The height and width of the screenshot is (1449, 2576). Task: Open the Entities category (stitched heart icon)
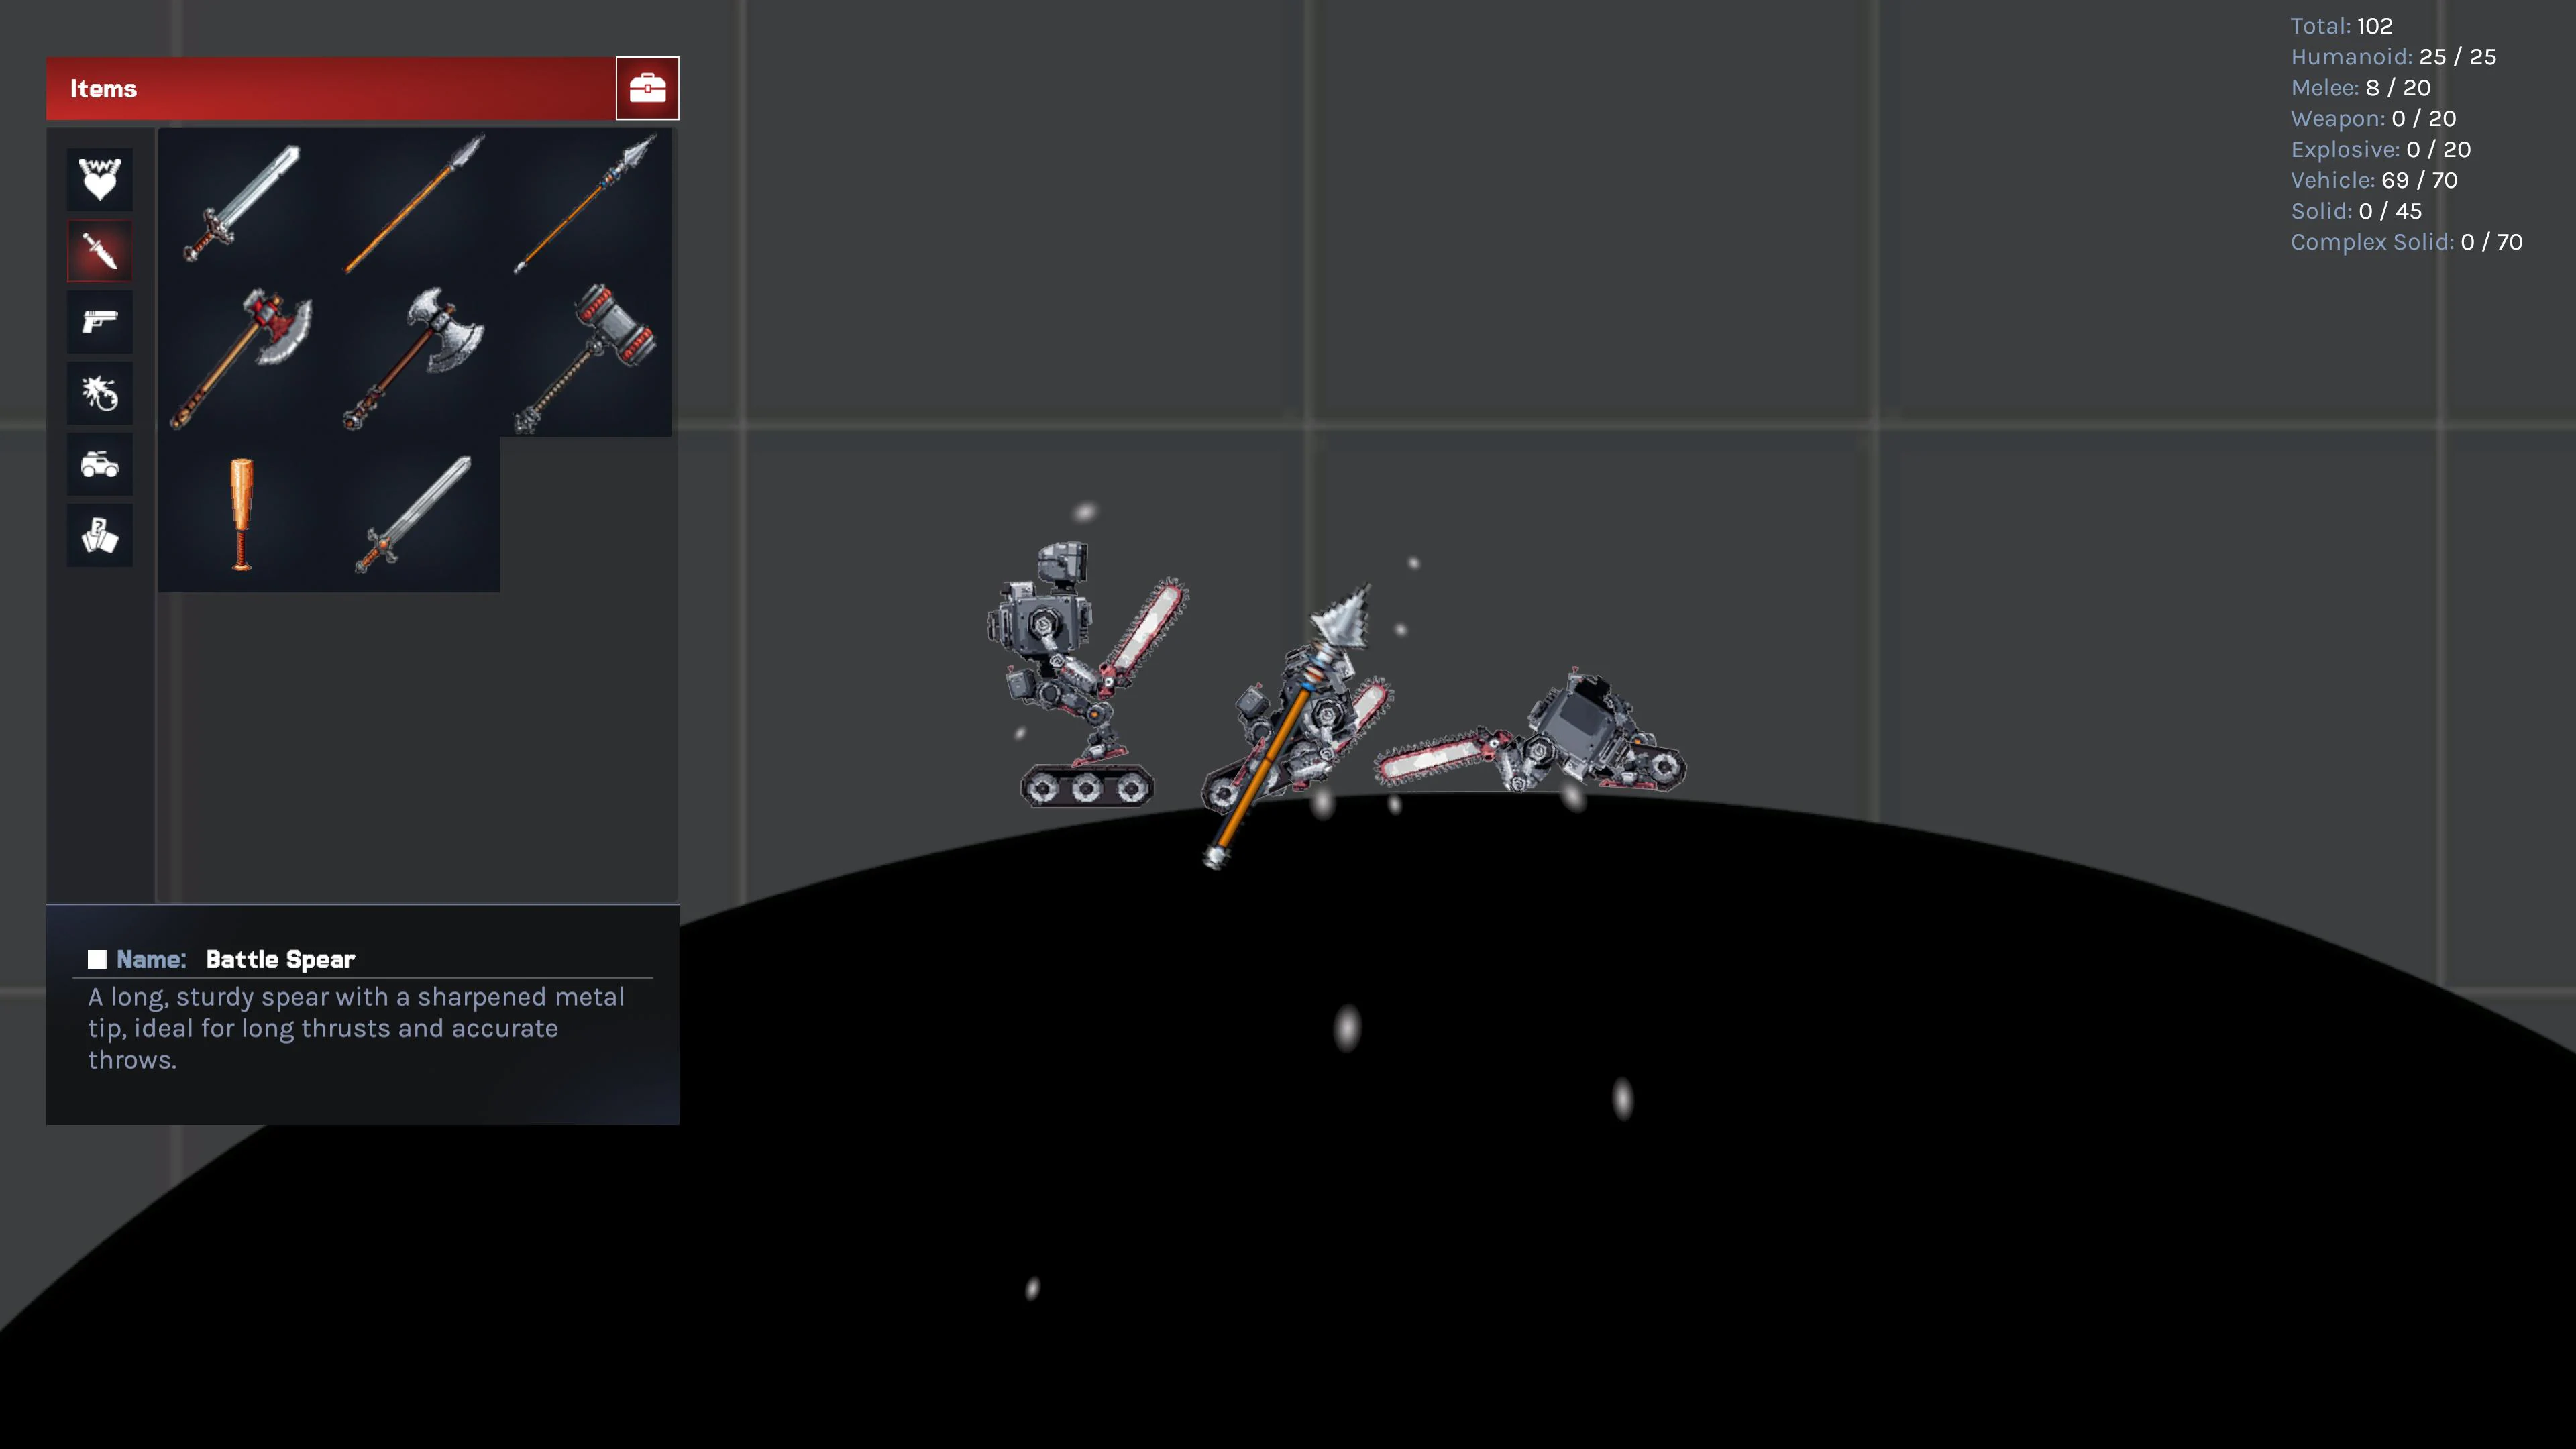99,179
